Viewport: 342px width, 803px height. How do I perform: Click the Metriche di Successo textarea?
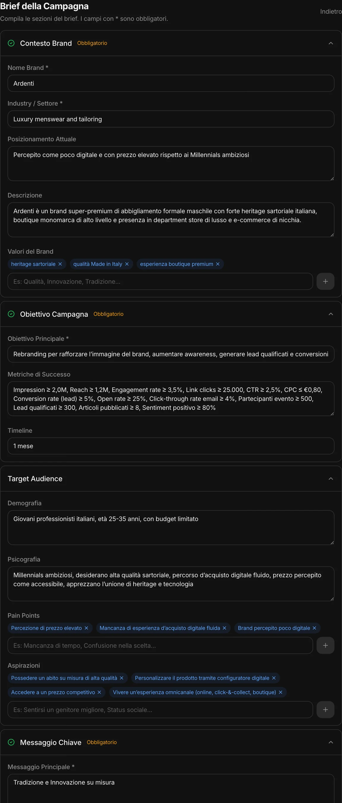pyautogui.click(x=171, y=399)
